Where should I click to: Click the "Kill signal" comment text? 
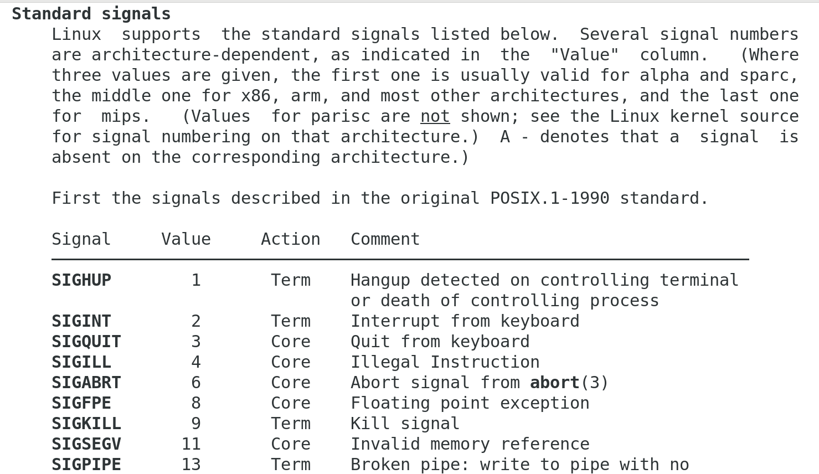405,424
